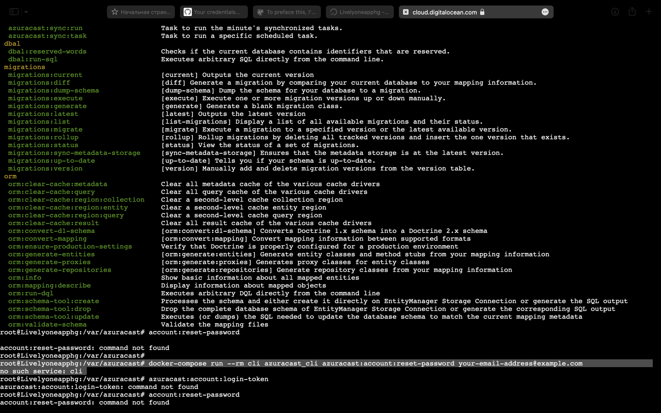Switch to the Your credentials GitHub tab
661x413 pixels.
[x=214, y=12]
